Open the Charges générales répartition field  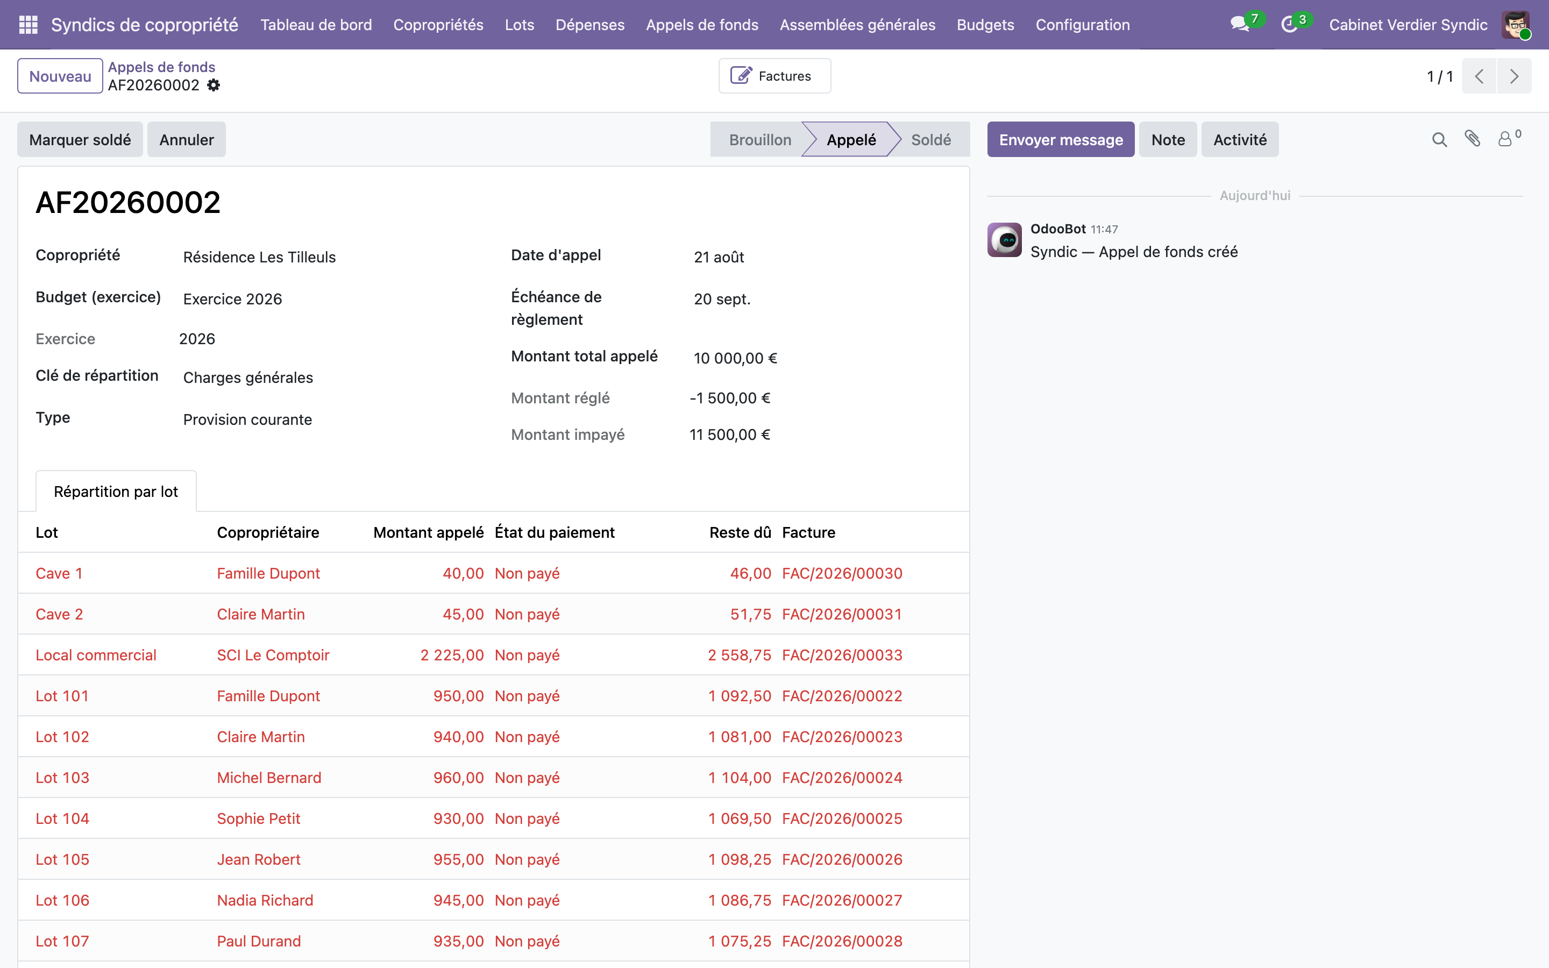[248, 378]
